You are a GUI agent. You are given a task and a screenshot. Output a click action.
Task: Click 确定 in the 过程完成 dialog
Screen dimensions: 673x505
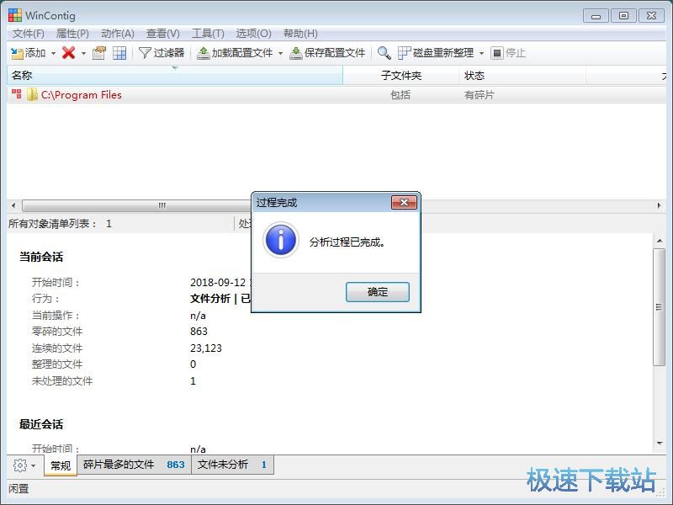click(x=377, y=292)
